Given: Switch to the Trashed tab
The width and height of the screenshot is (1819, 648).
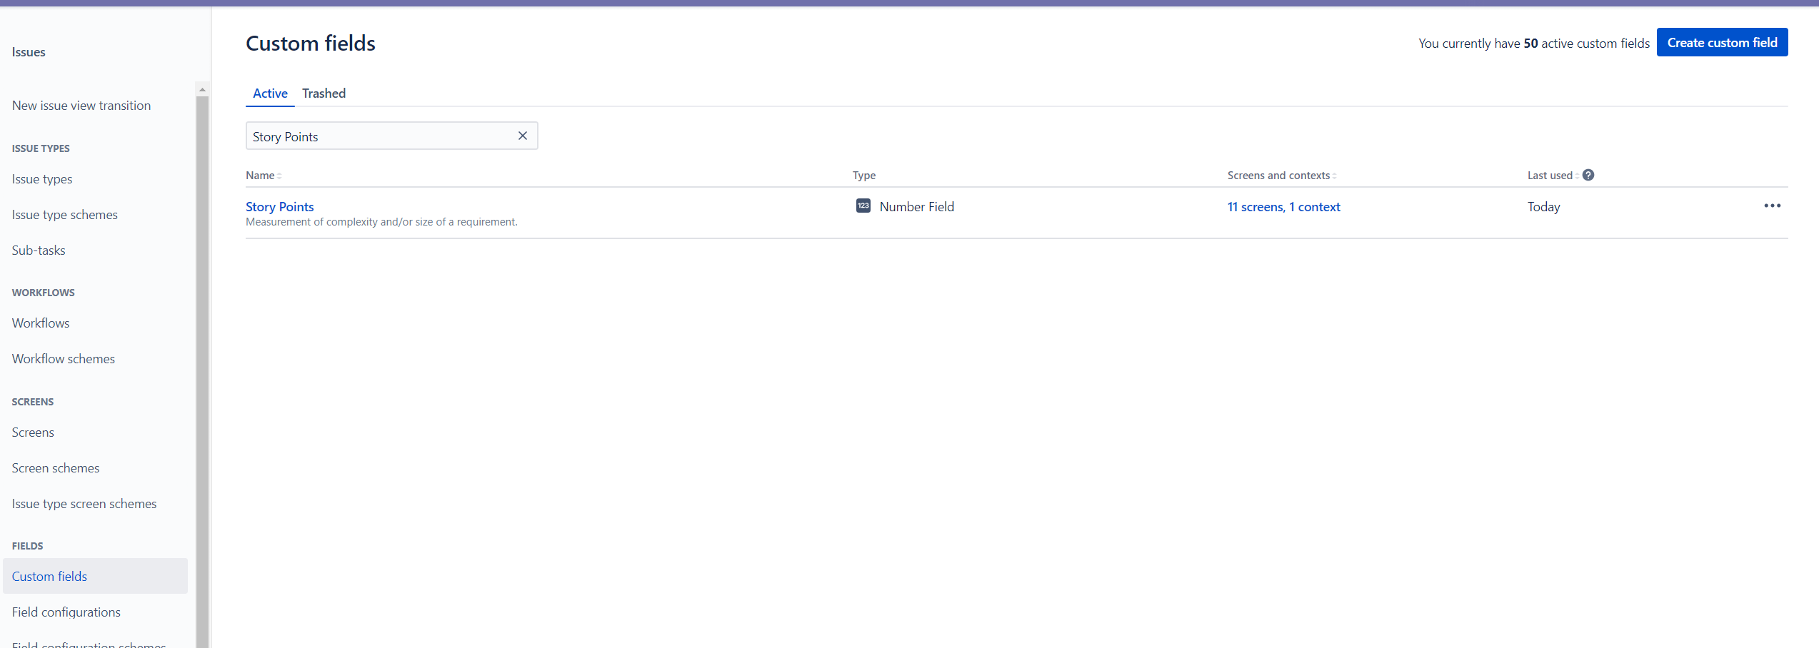Looking at the screenshot, I should pyautogui.click(x=324, y=93).
